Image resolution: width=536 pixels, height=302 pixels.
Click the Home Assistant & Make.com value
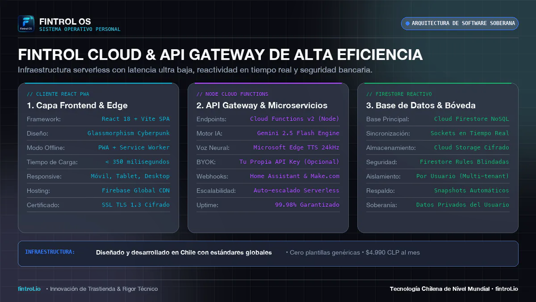click(295, 176)
